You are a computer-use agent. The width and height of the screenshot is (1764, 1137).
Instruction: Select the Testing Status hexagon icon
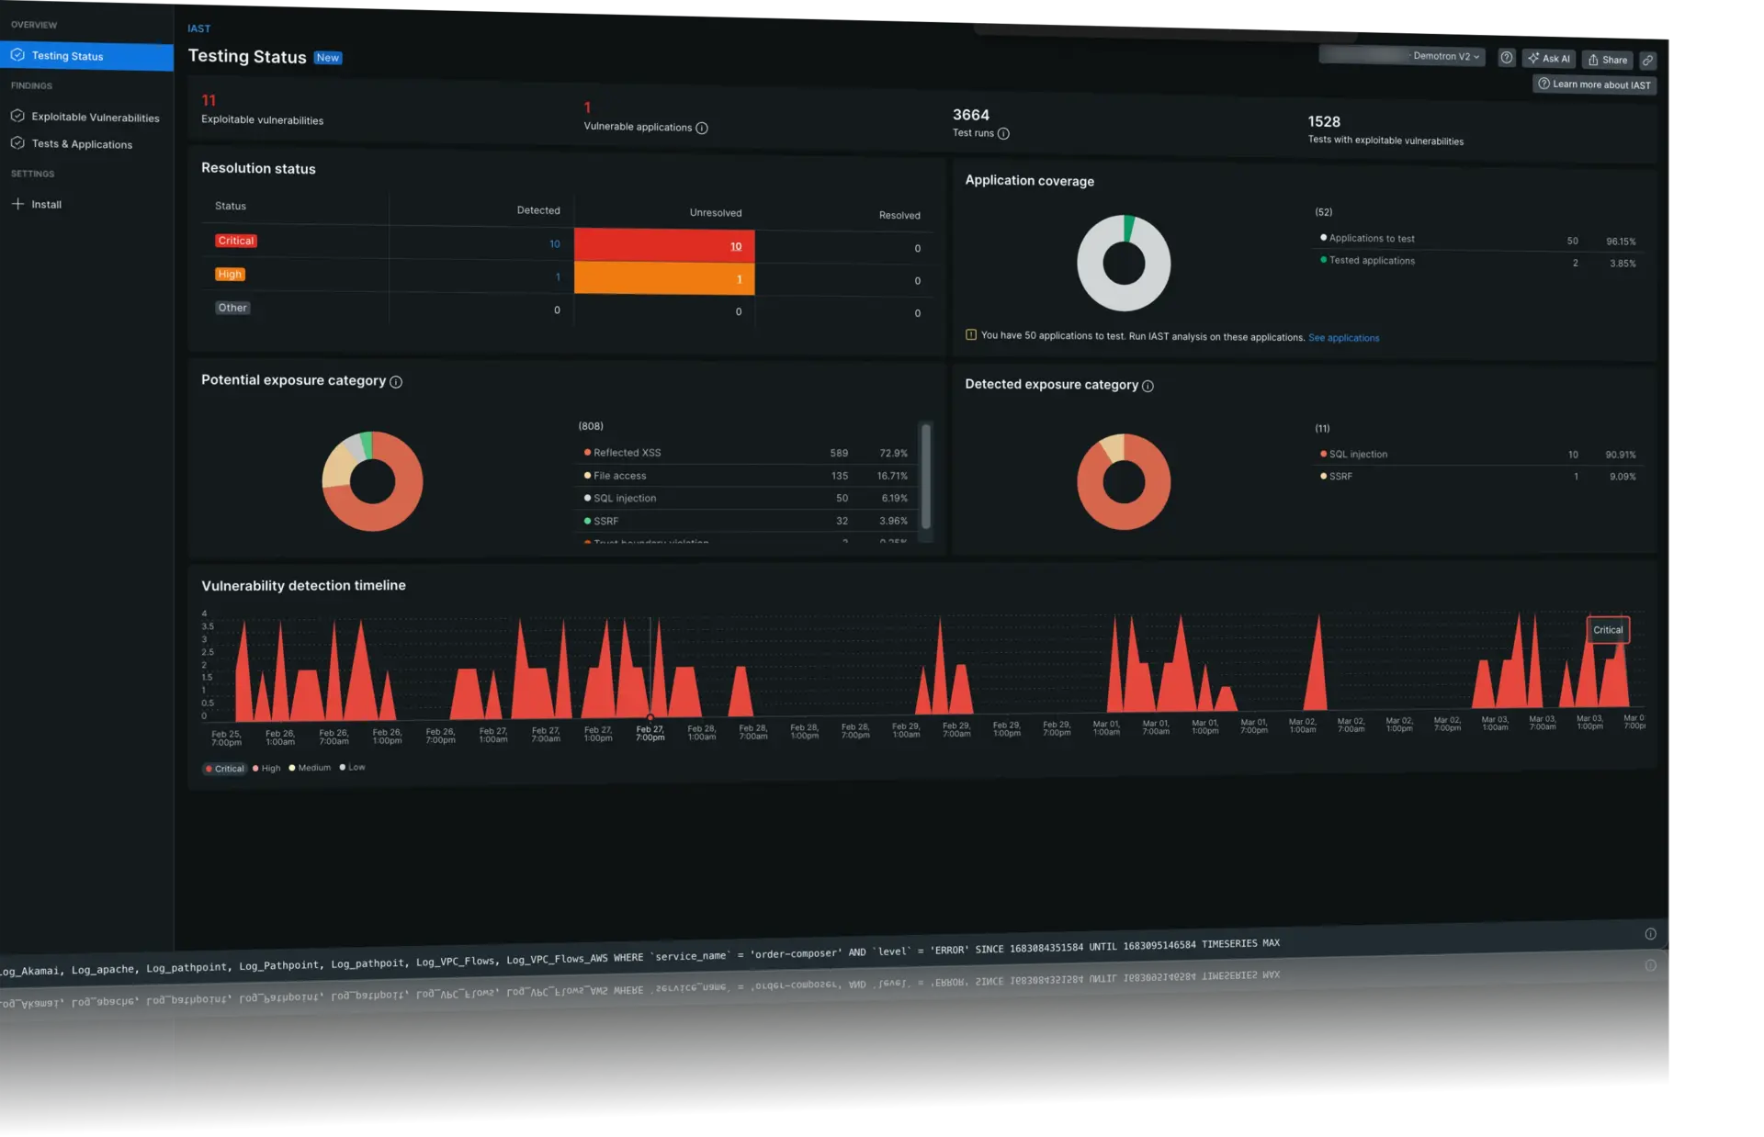click(17, 55)
